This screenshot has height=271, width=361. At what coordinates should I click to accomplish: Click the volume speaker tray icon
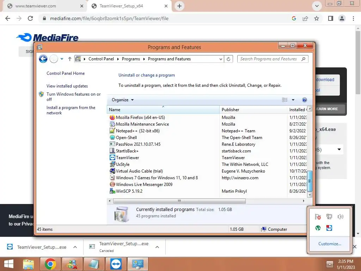click(340, 217)
